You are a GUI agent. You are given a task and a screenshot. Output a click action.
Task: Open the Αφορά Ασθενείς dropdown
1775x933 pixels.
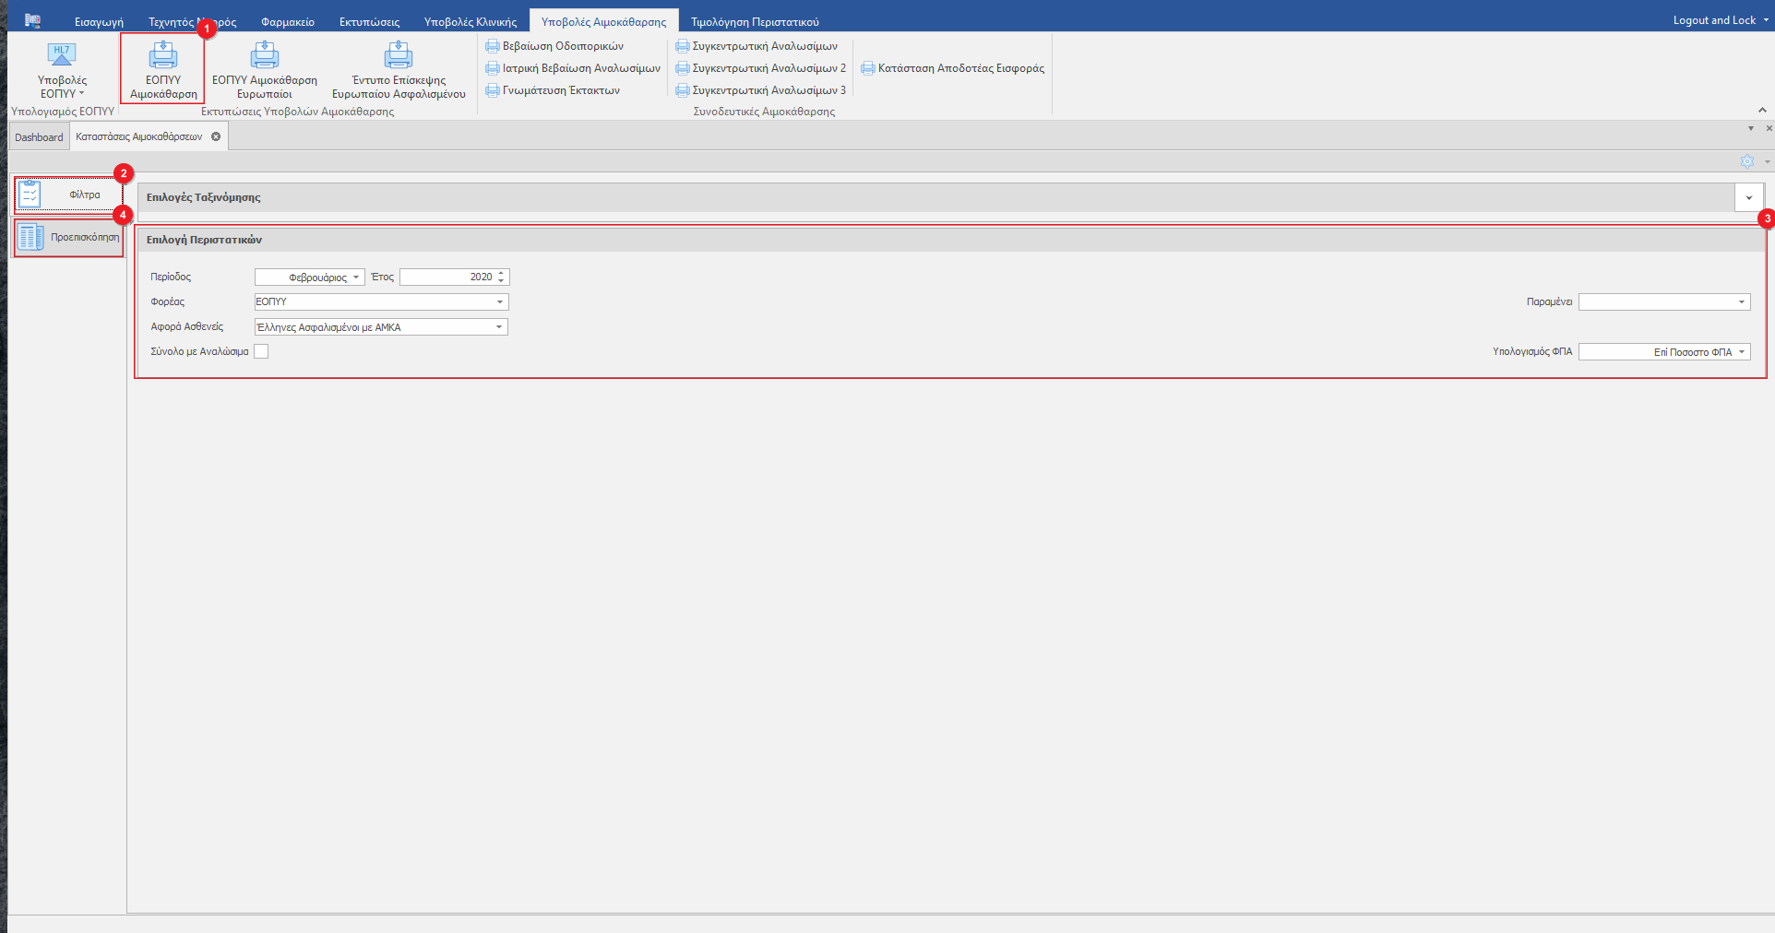[499, 327]
